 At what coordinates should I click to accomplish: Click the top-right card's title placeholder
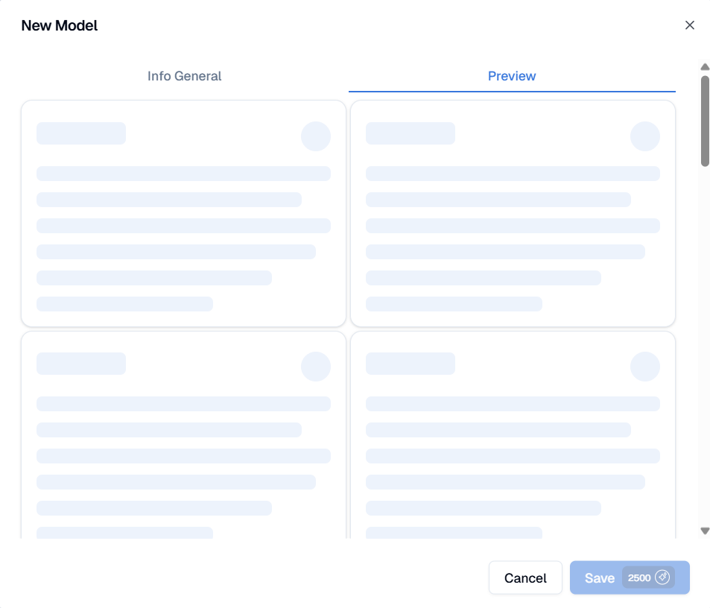[411, 133]
